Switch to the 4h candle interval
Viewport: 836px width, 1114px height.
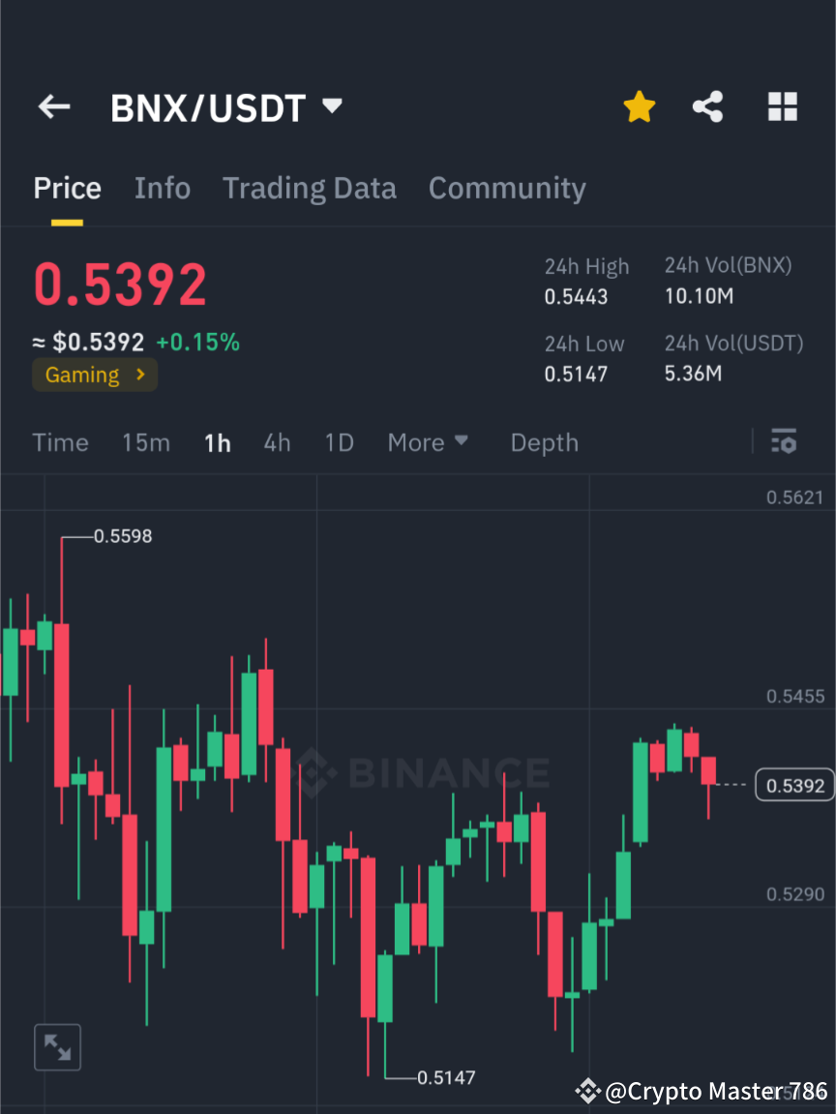click(x=277, y=442)
